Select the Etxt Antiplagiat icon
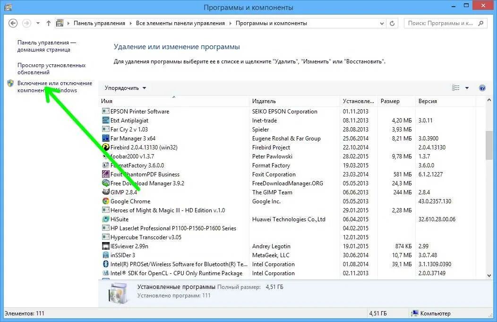This screenshot has width=497, height=322. (105, 120)
